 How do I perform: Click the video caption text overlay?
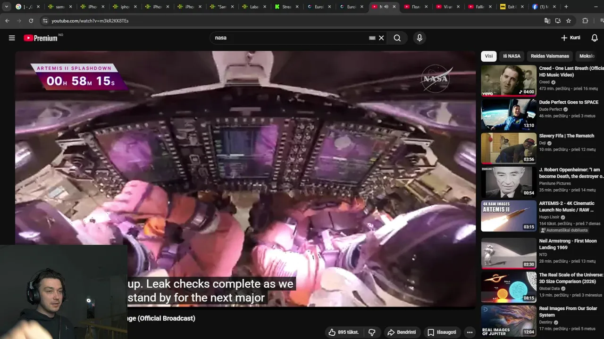(210, 291)
